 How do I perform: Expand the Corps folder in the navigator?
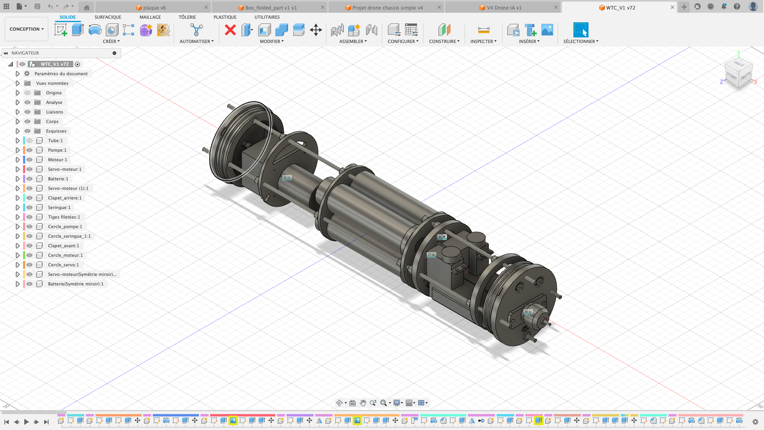point(18,121)
